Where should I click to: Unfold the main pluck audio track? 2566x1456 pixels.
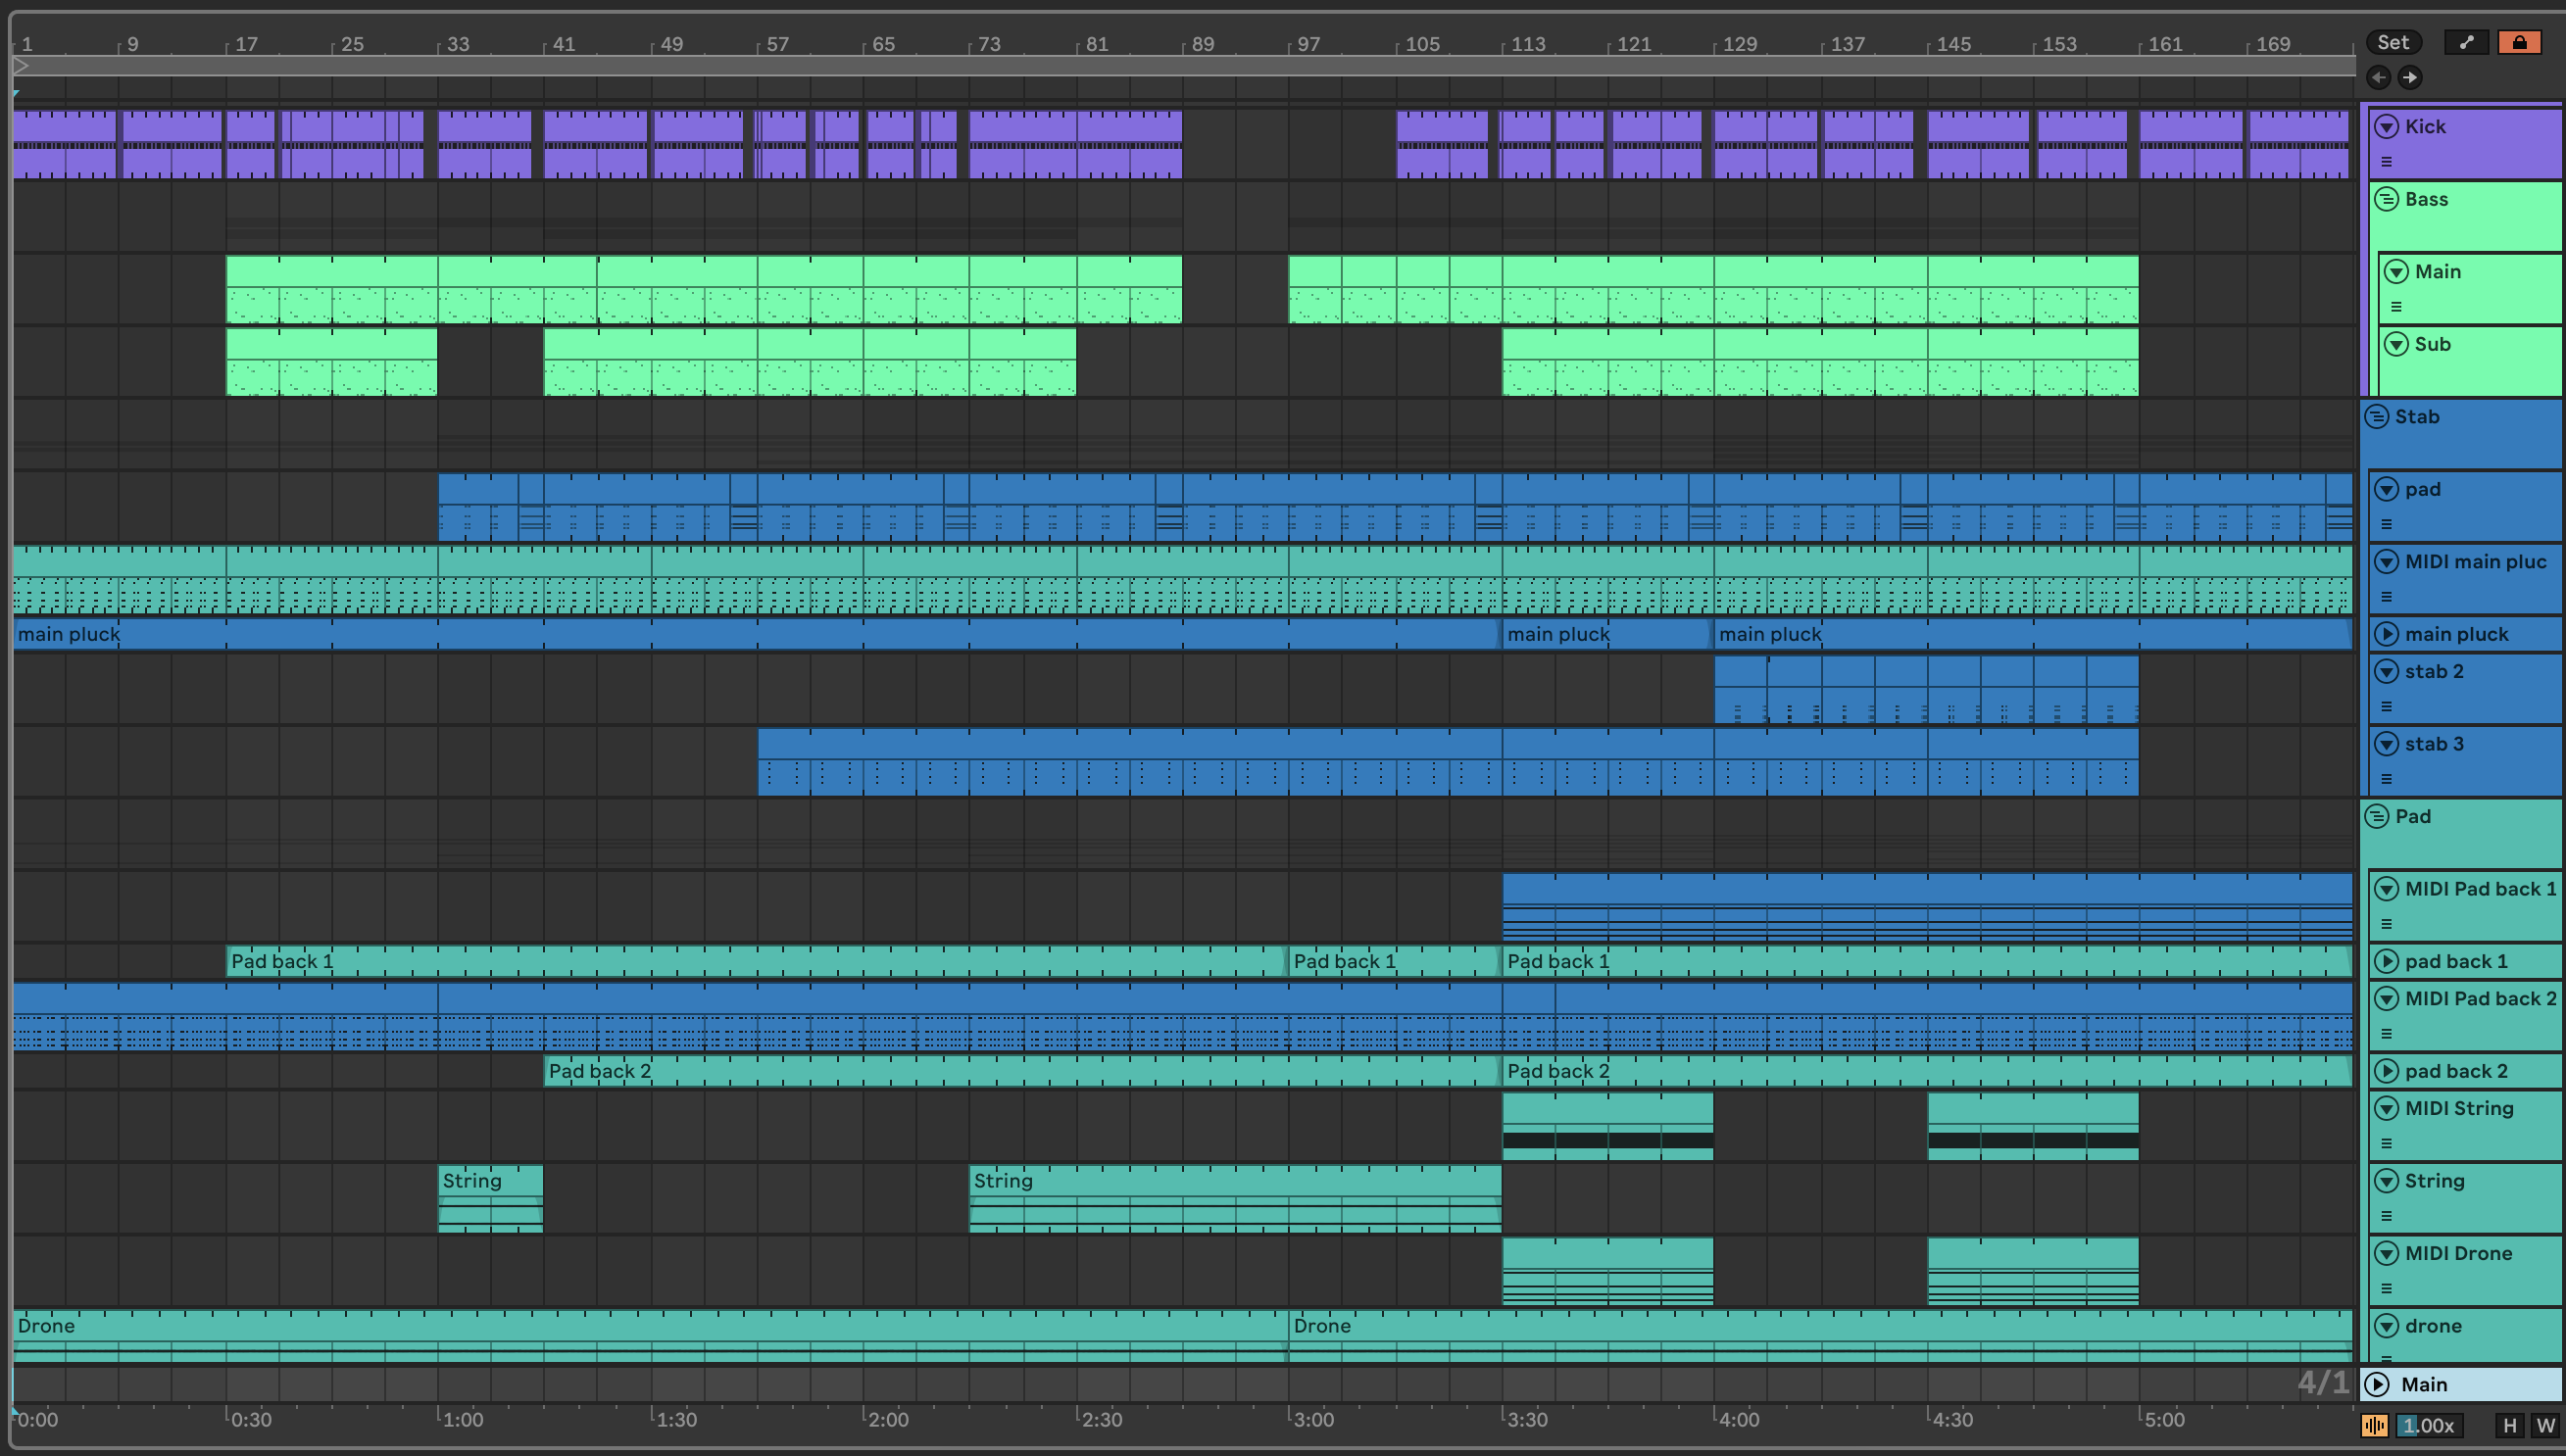(2387, 634)
